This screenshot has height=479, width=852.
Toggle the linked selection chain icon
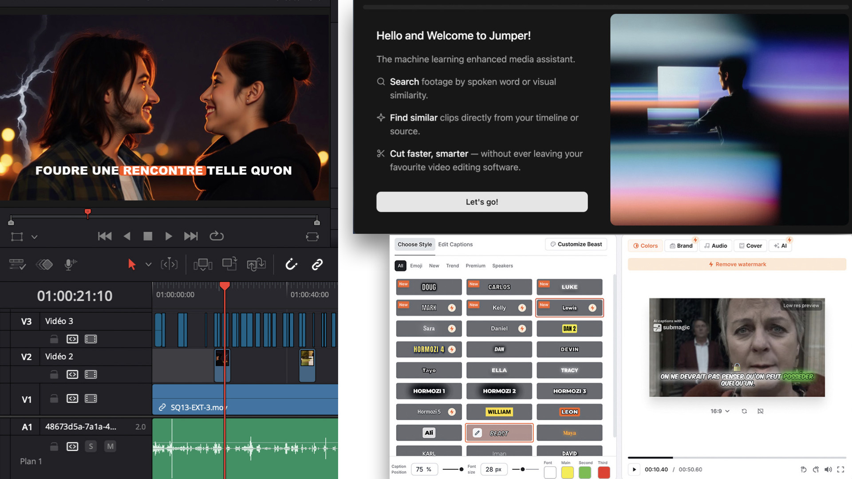pos(317,264)
